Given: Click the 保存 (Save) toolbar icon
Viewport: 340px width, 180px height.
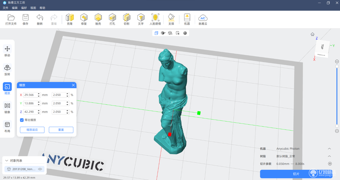Looking at the screenshot, I should click(25, 19).
